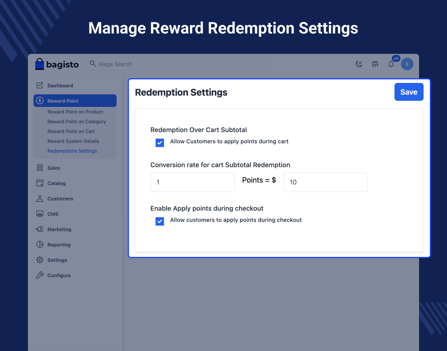The width and height of the screenshot is (447, 351).
Task: Click the Customers person icon
Action: click(x=40, y=198)
